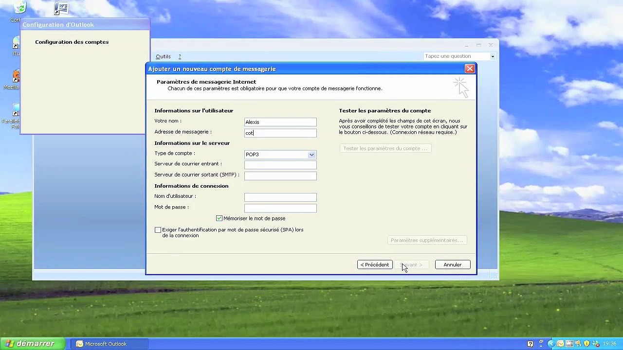Close the 'Ajouter un nouveau compte' dialog
This screenshot has width=623, height=350.
(470, 69)
